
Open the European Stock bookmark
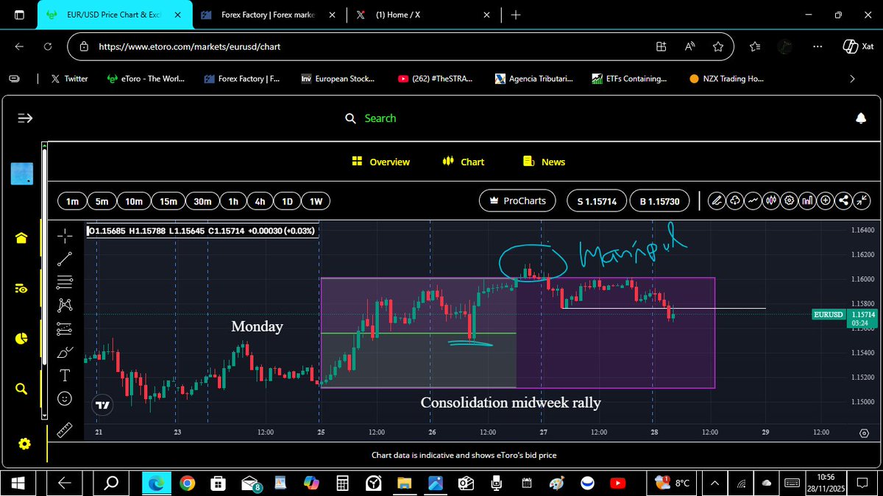point(337,79)
